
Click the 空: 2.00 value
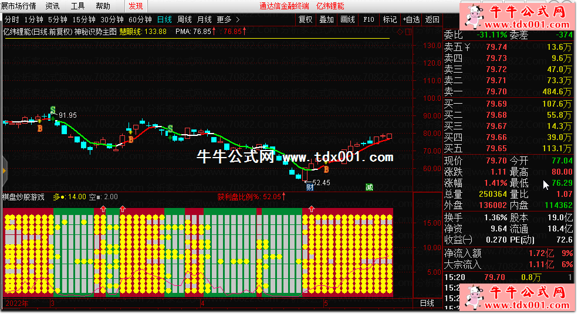[103, 197]
